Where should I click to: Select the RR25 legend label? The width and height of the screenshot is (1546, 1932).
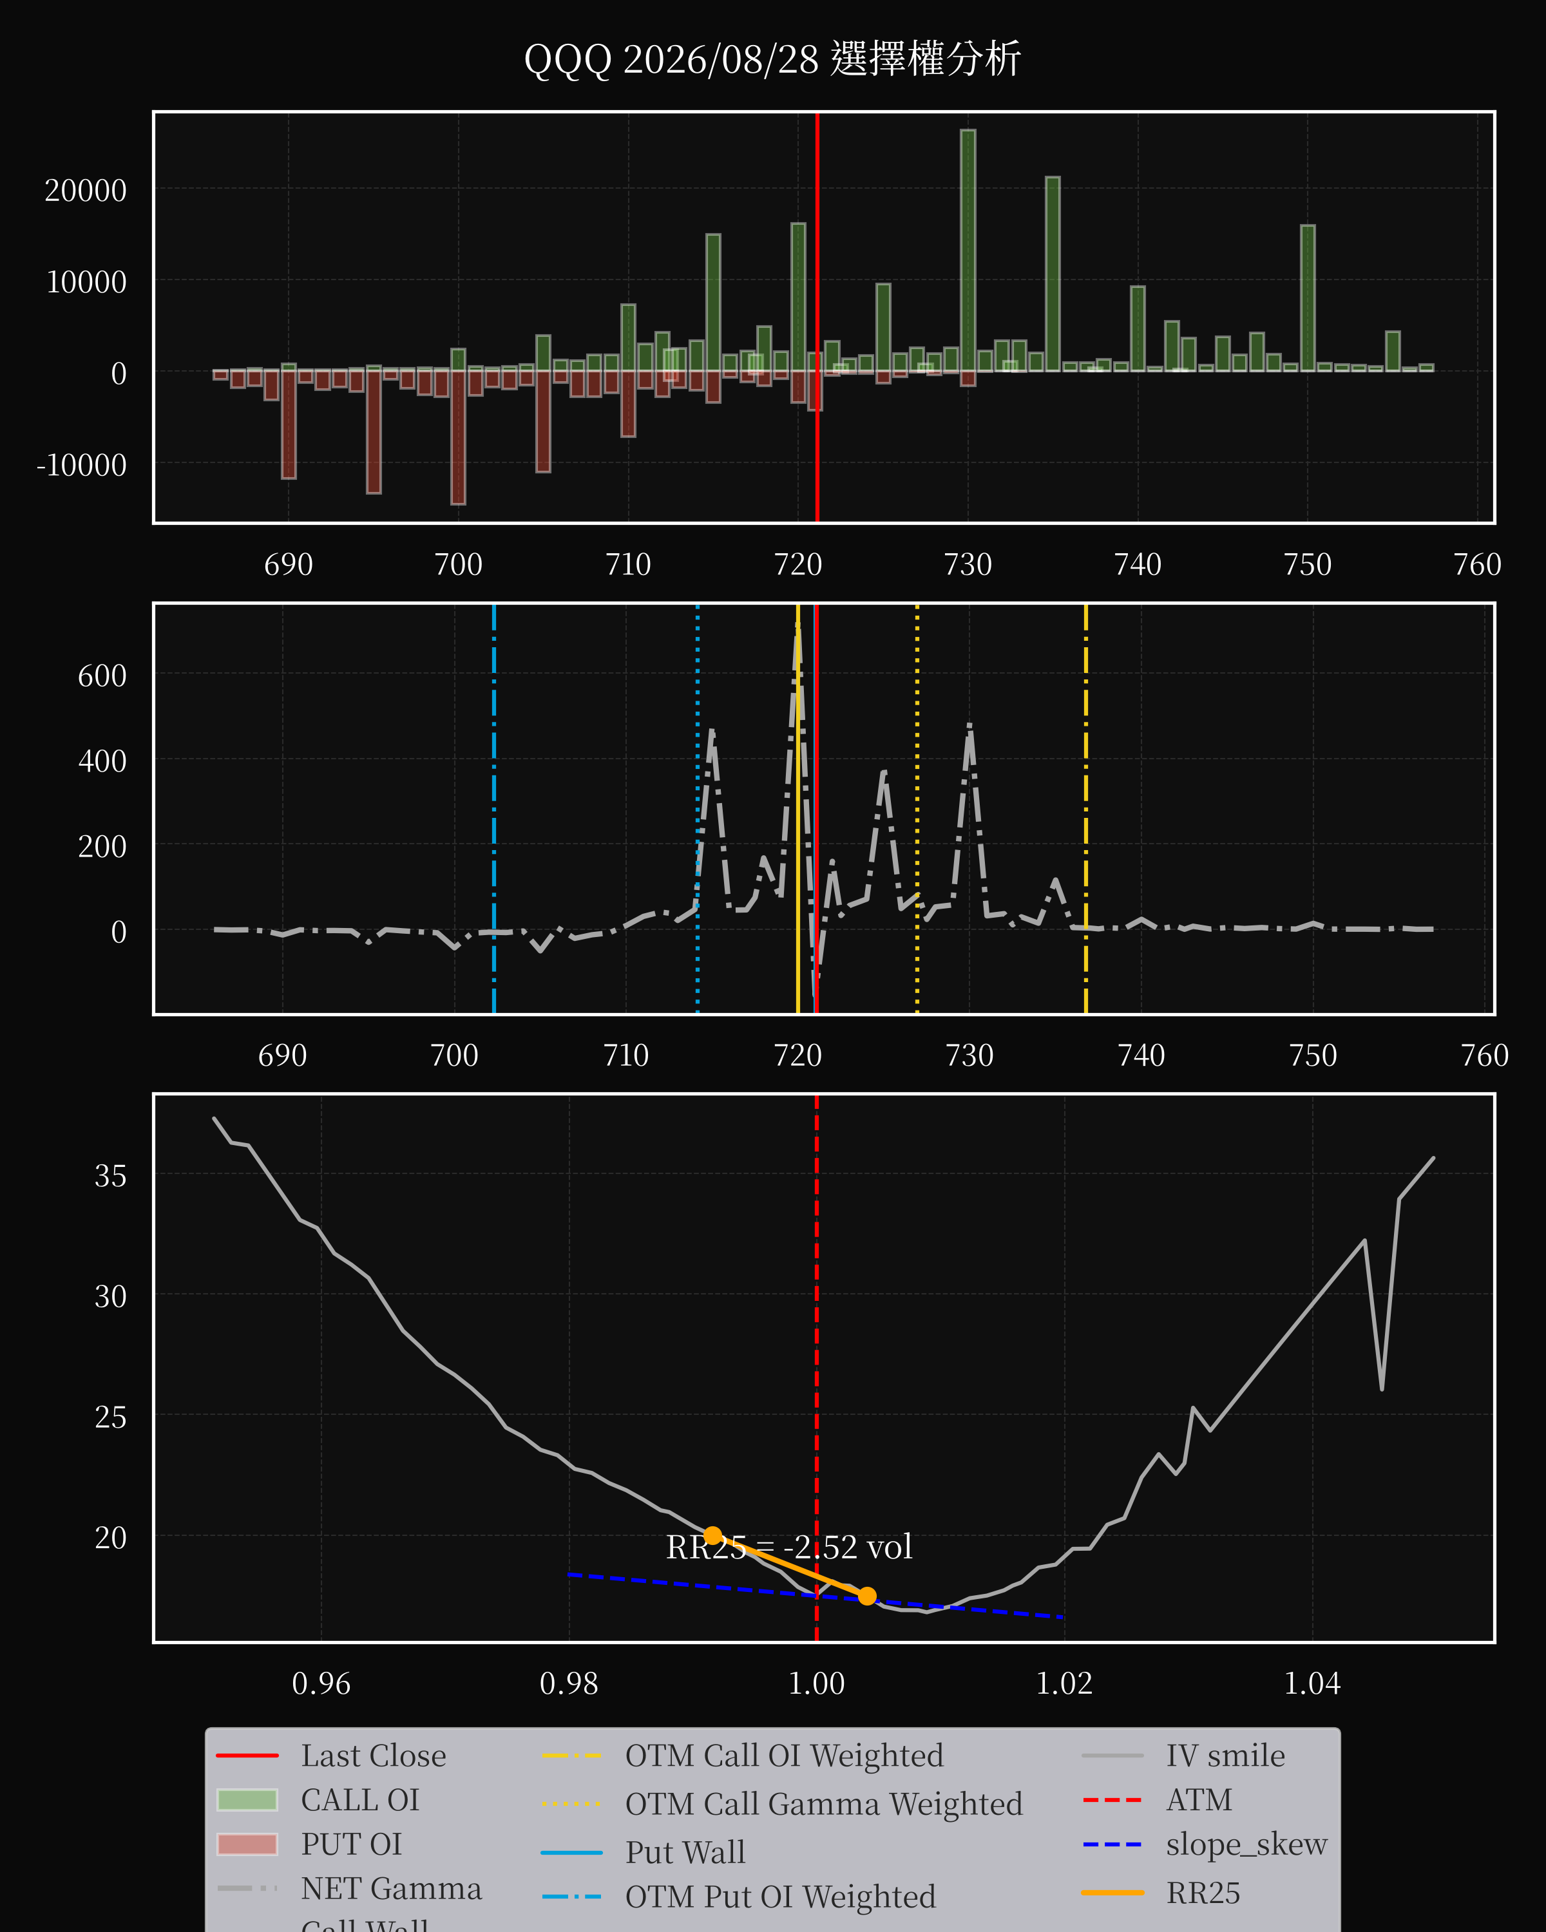click(x=1203, y=1893)
